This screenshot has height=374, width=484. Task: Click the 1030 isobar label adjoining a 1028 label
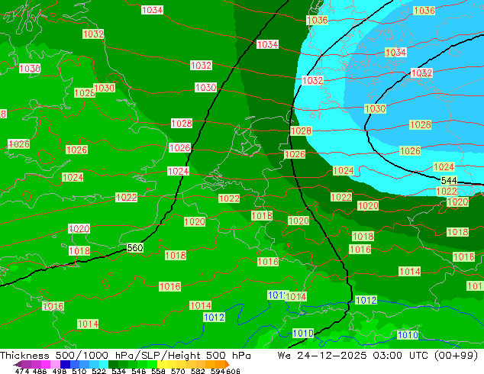click(x=104, y=88)
